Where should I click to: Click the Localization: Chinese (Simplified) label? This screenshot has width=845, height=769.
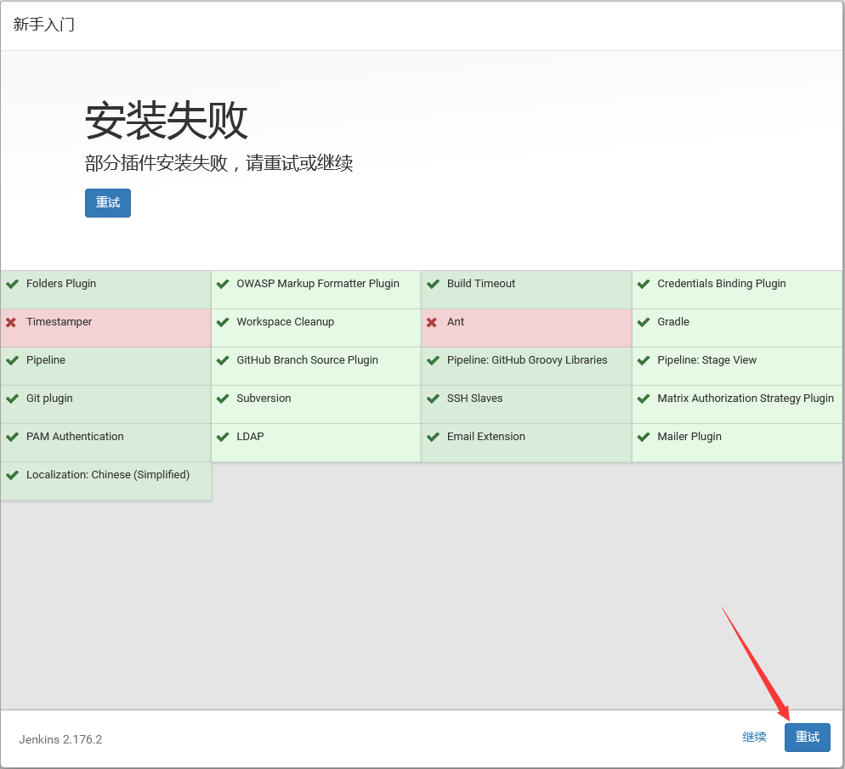click(108, 475)
